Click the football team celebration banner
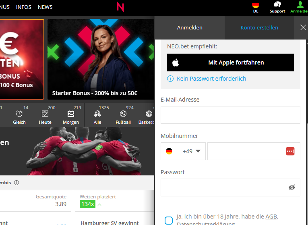The width and height of the screenshot is (308, 225). point(77,151)
